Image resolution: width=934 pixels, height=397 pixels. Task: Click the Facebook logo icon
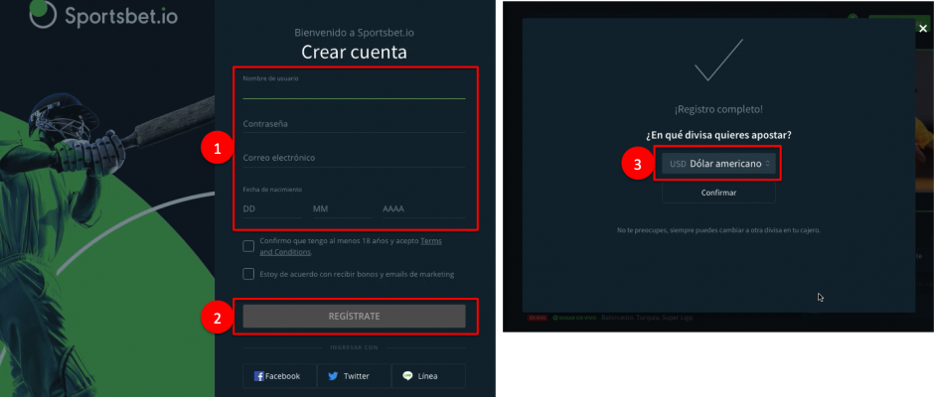click(259, 376)
